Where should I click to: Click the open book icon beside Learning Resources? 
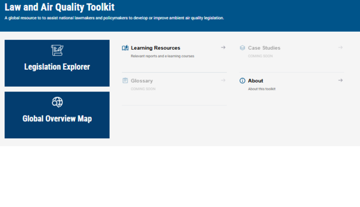pos(125,48)
